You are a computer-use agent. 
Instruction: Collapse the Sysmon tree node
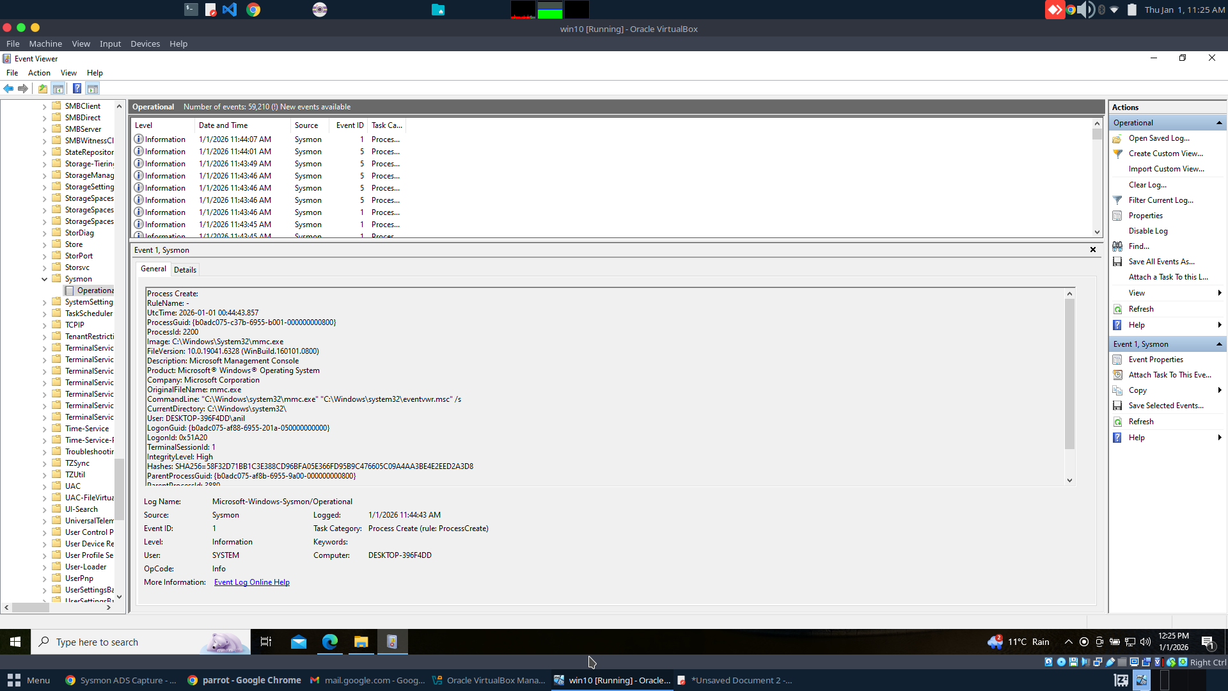tap(45, 279)
